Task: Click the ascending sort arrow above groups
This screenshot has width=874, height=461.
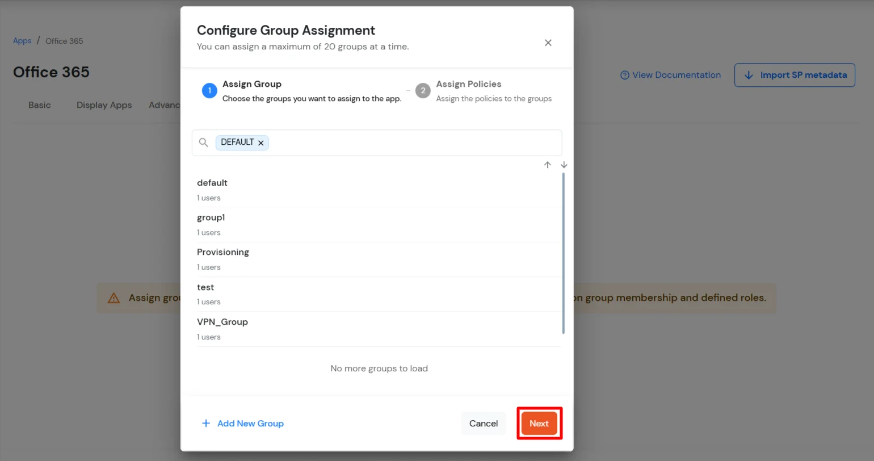Action: pos(547,165)
